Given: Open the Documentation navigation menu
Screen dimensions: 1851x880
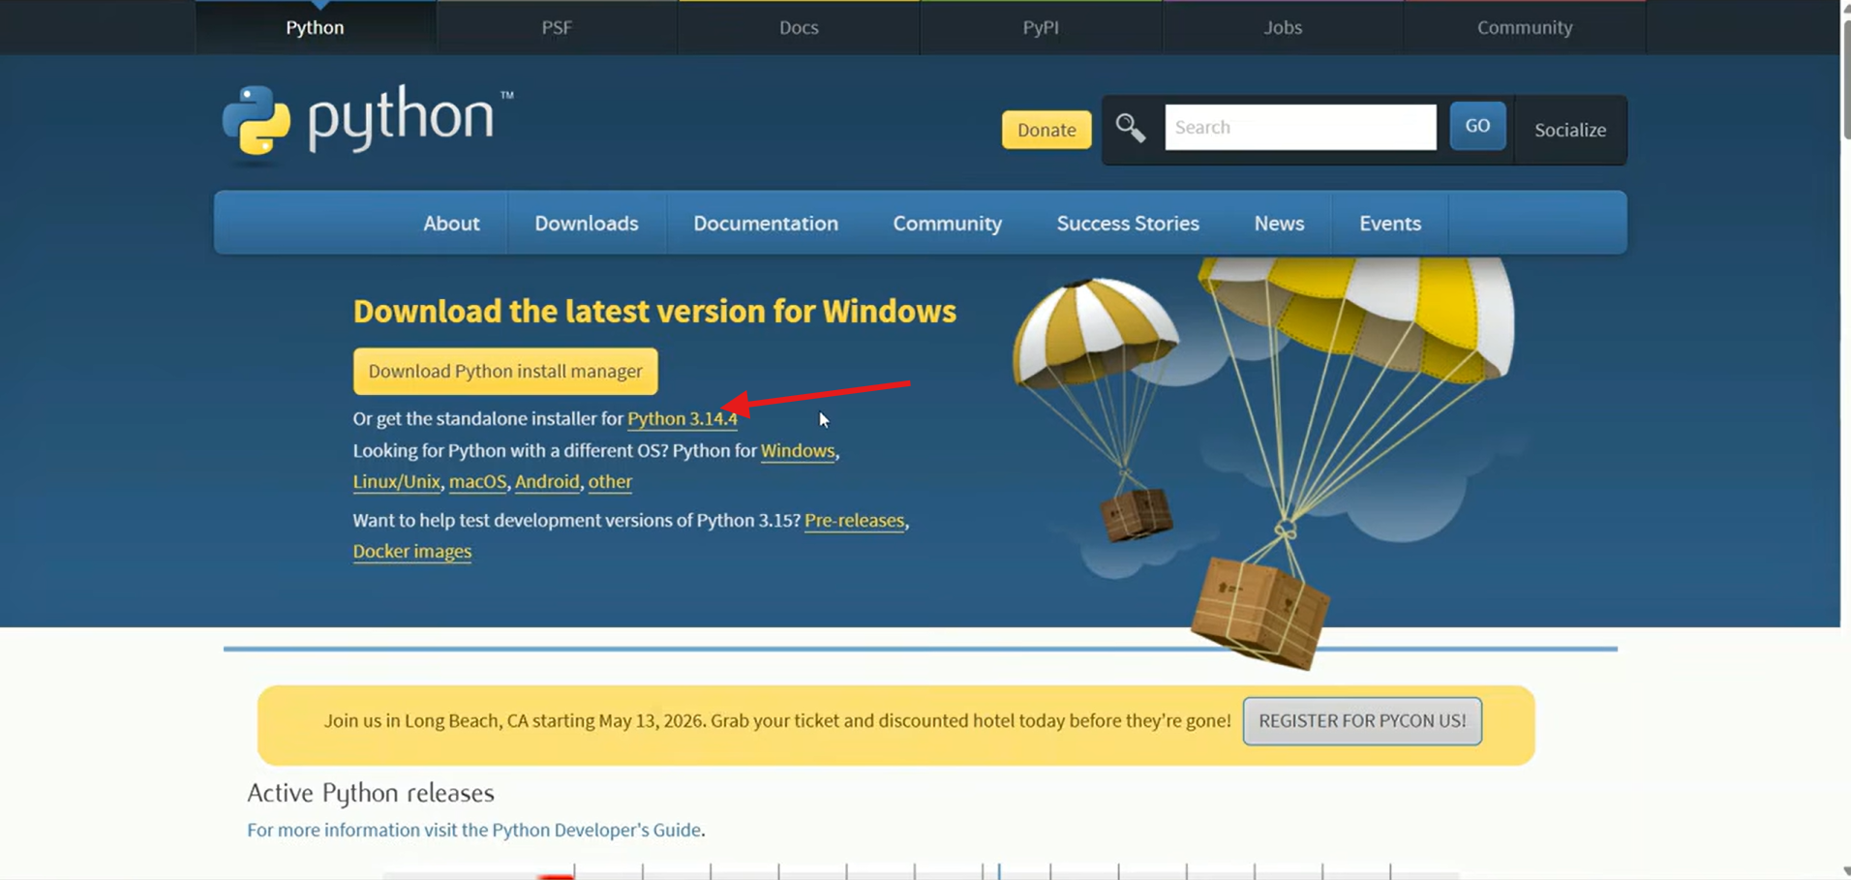Looking at the screenshot, I should click(x=766, y=223).
